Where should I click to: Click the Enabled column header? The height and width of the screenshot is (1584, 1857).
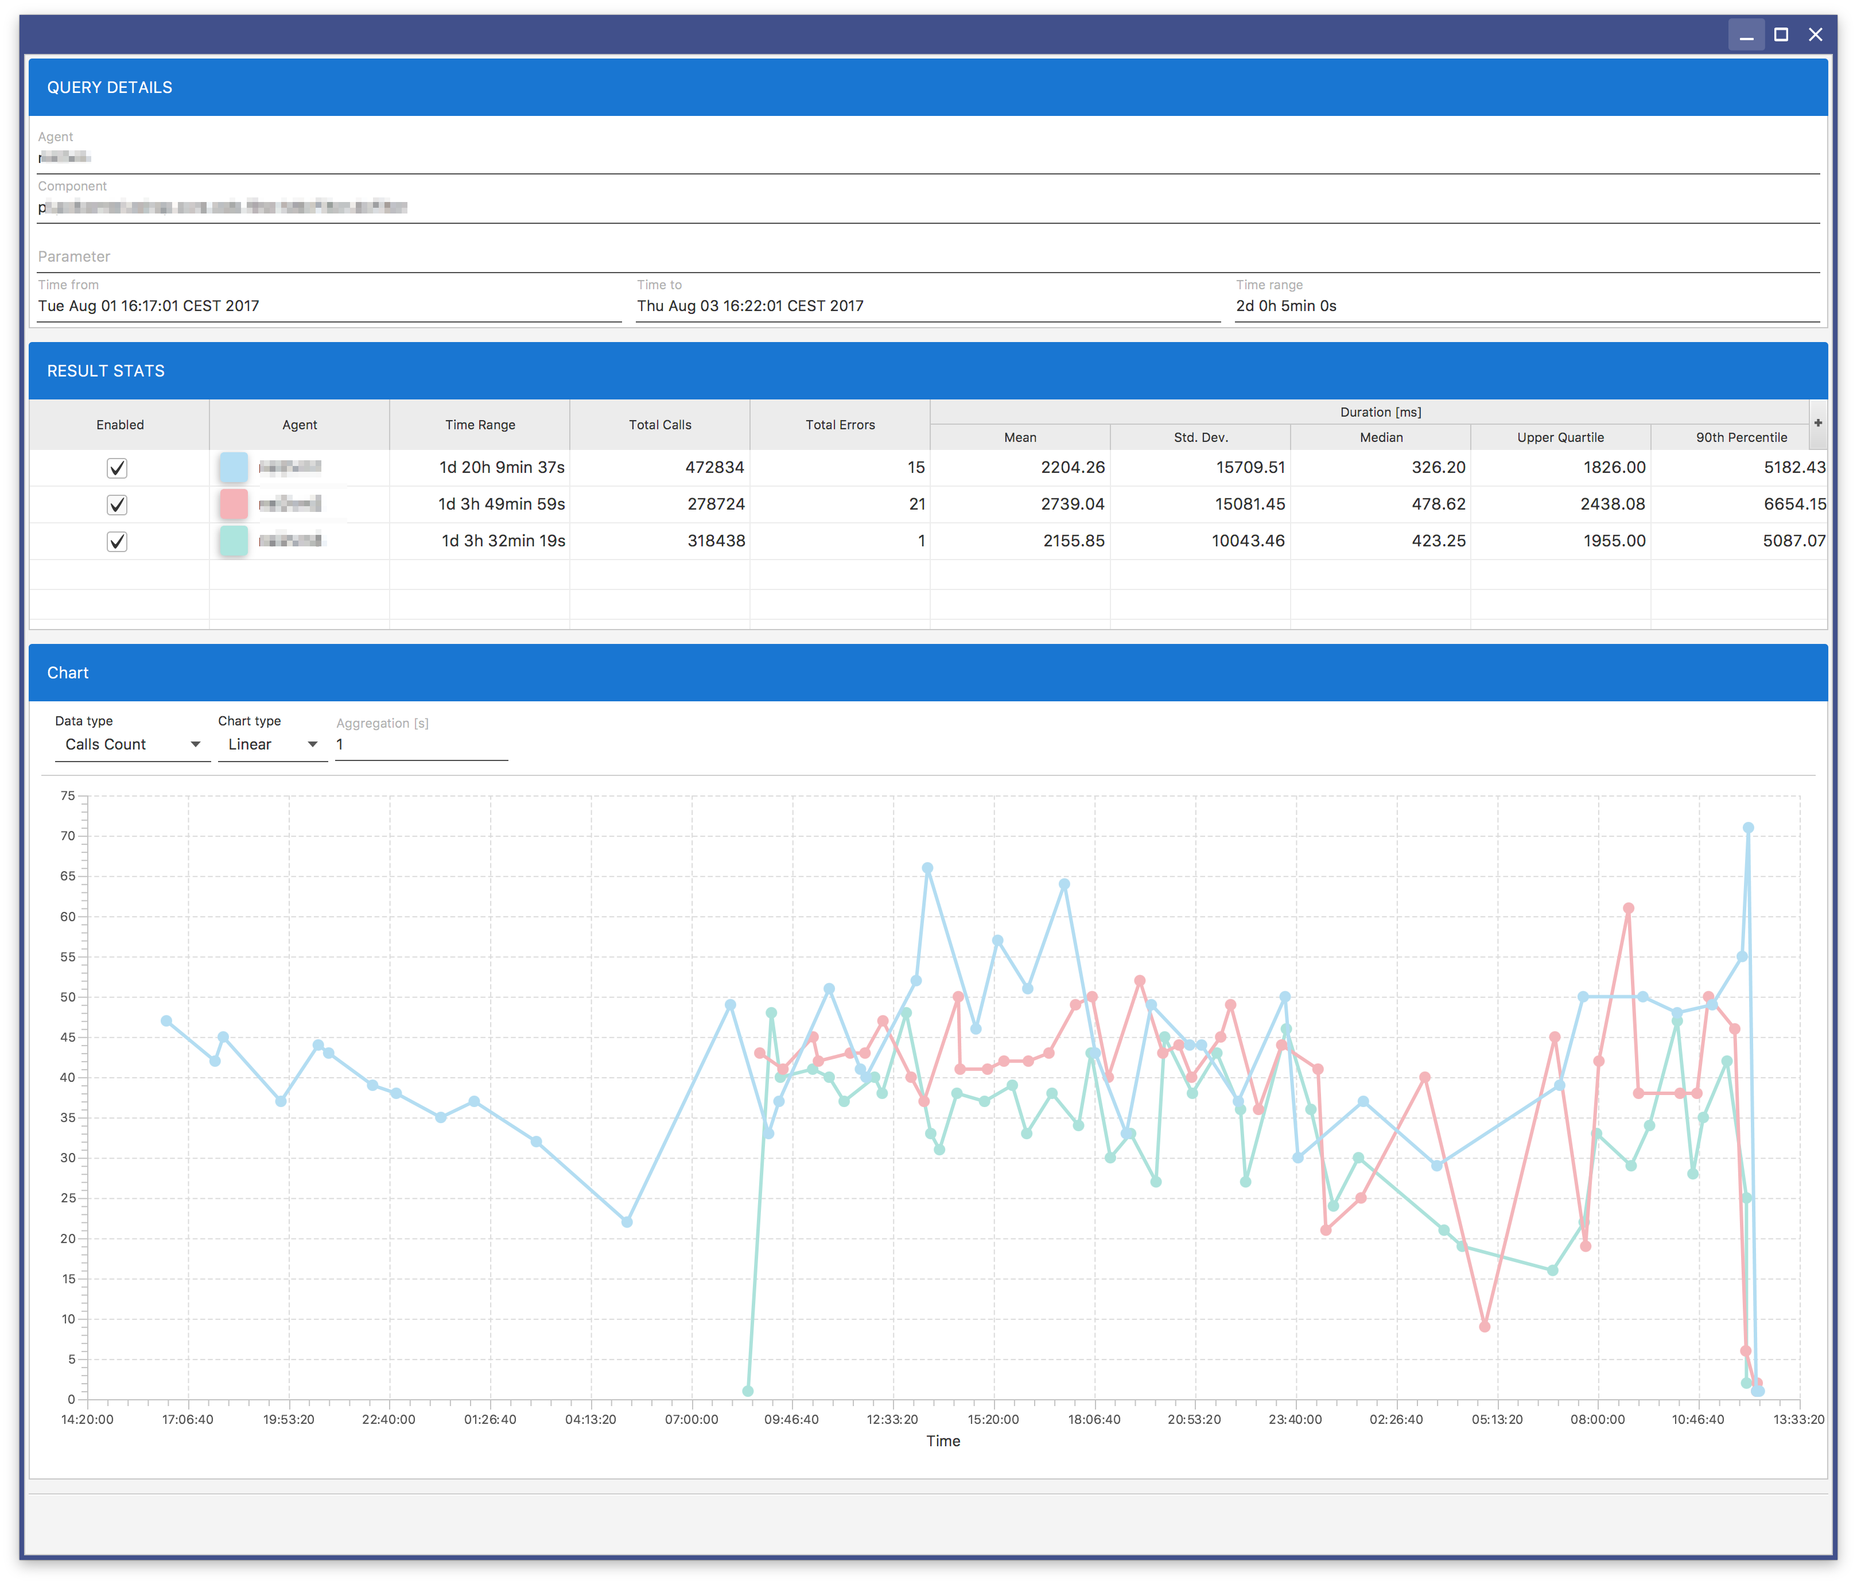(120, 425)
